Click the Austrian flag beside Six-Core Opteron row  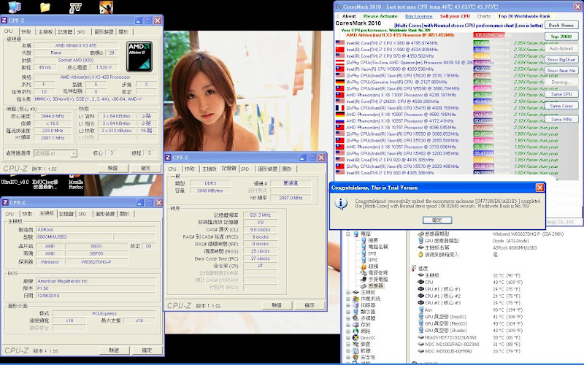point(339,62)
